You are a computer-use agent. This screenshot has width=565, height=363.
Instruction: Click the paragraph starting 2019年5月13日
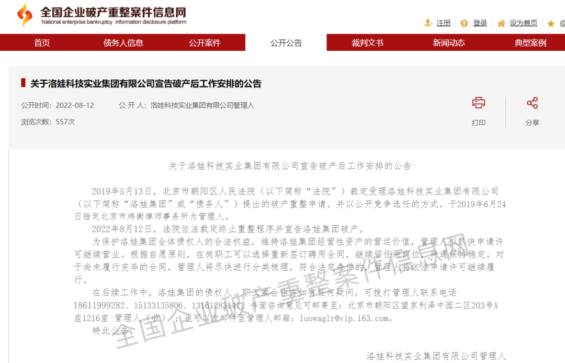(290, 204)
